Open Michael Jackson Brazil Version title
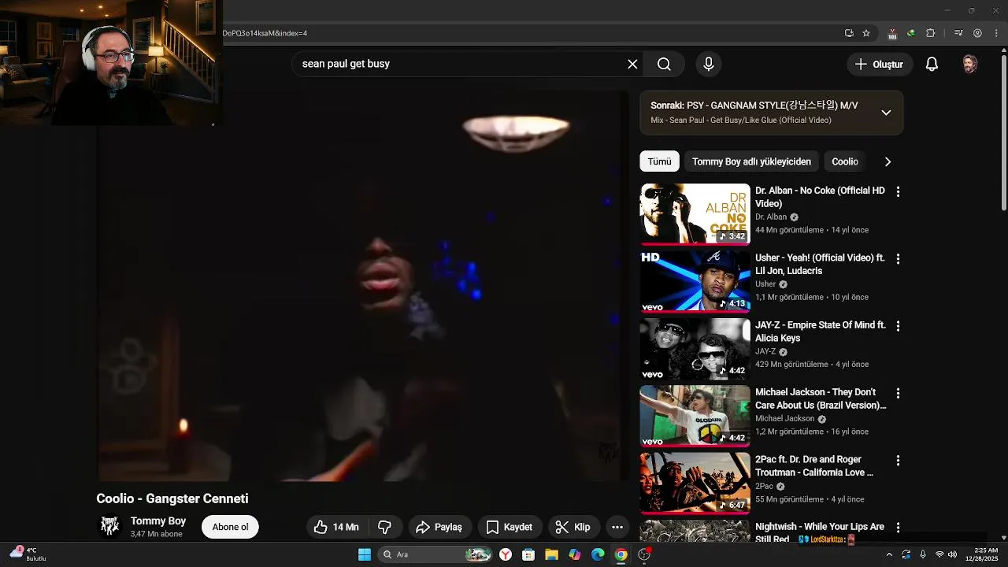This screenshot has width=1008, height=567. pyautogui.click(x=821, y=398)
